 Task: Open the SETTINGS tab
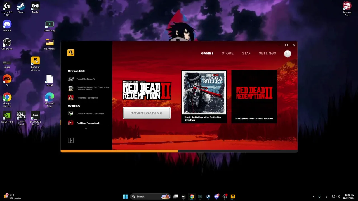(267, 53)
